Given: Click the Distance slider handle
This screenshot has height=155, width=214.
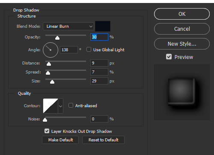Looking at the screenshot, I should click(x=49, y=64).
